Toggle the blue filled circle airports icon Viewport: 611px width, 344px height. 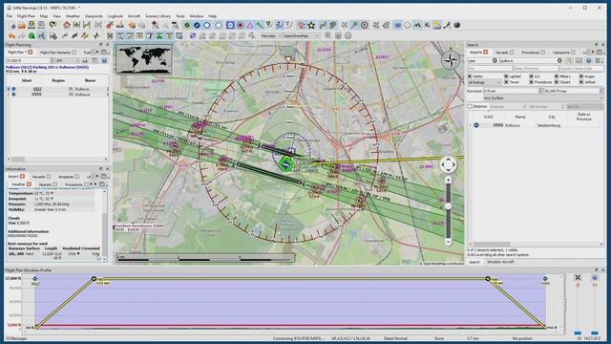[197, 26]
